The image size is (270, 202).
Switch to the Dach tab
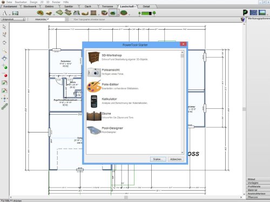pos(88,6)
